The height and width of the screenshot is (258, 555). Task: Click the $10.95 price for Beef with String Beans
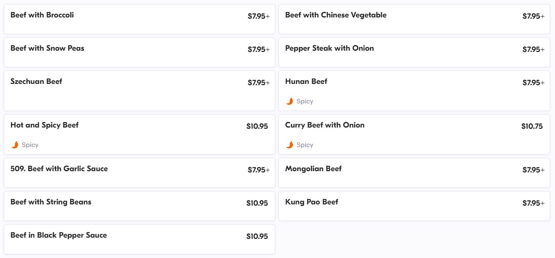click(257, 203)
